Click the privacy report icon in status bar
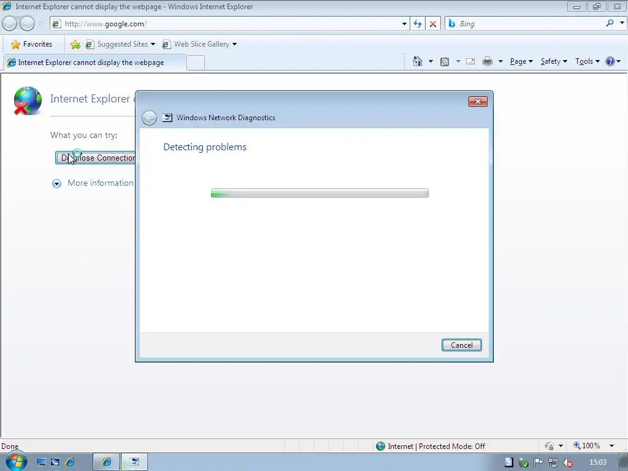 [549, 446]
